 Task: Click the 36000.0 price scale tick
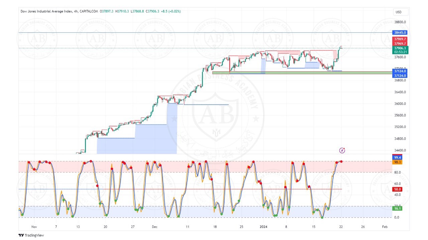coord(400,104)
